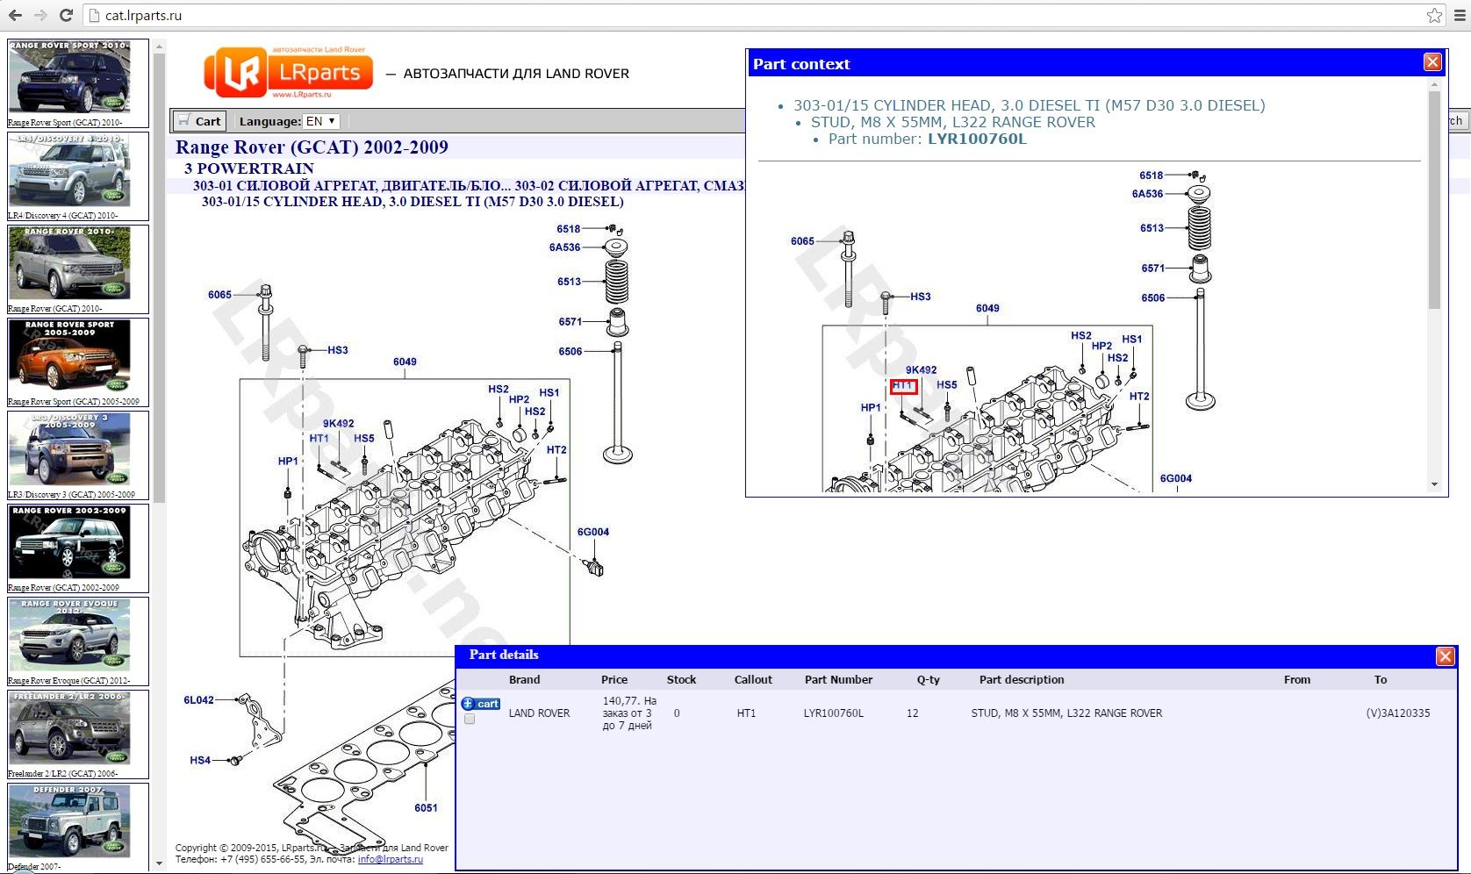Screen dimensions: 1471x874
Task: Select Range Rover 2002-2009 thumbnail
Action: tap(78, 548)
